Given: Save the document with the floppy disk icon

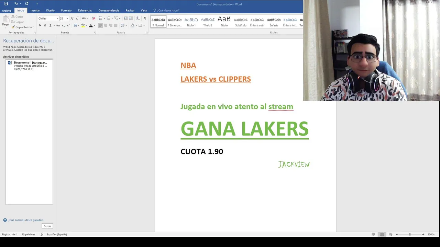Looking at the screenshot, I should [x=6, y=3].
